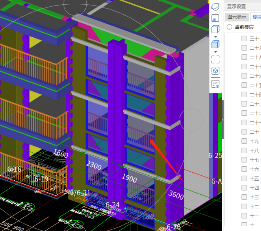Click the 显示设置 panel title

tap(236, 7)
